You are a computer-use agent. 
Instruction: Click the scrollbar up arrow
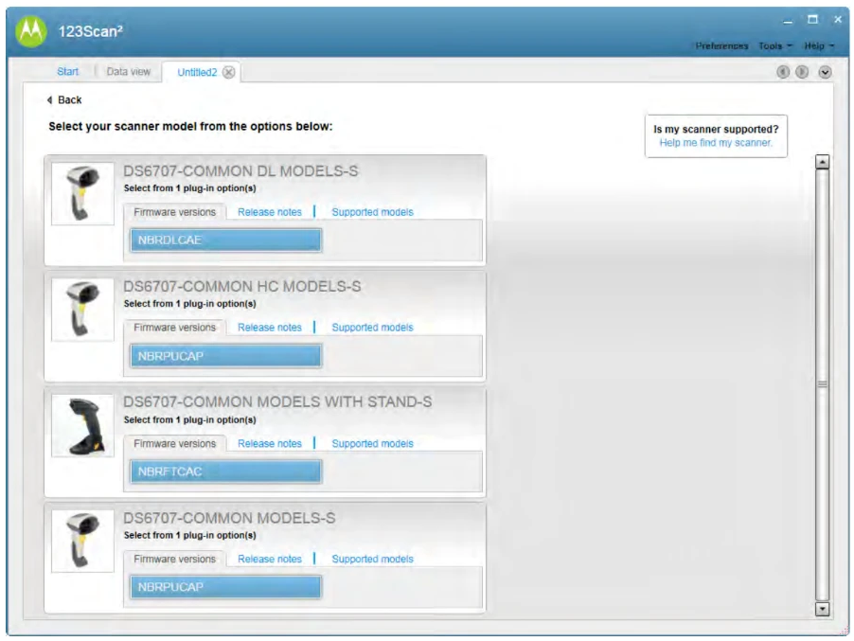pos(823,162)
